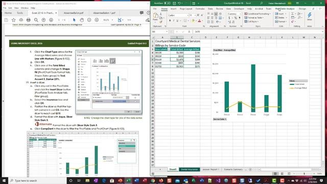Click Acrobat's find magnifier icon
The height and width of the screenshot is (184, 327).
(36, 20)
